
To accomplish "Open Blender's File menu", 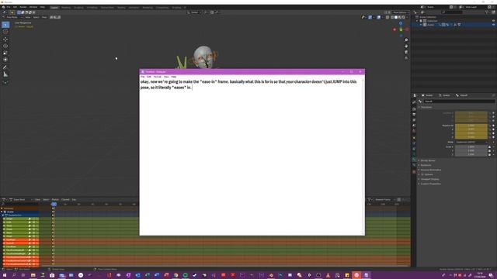I will tap(9, 7).
